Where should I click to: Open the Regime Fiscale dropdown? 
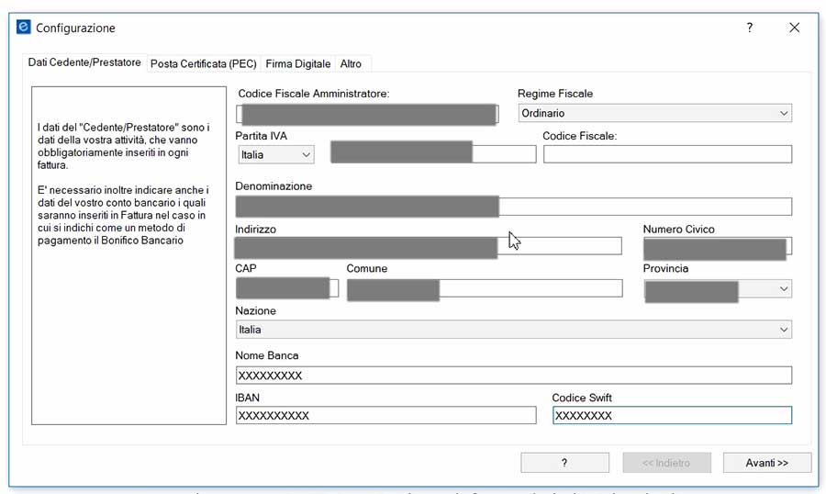[x=654, y=113]
